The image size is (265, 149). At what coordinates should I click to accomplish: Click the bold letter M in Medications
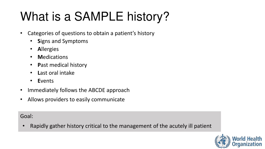pos(40,57)
